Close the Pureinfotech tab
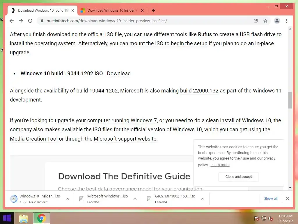Viewport: 298px width, 224px height. (72, 11)
